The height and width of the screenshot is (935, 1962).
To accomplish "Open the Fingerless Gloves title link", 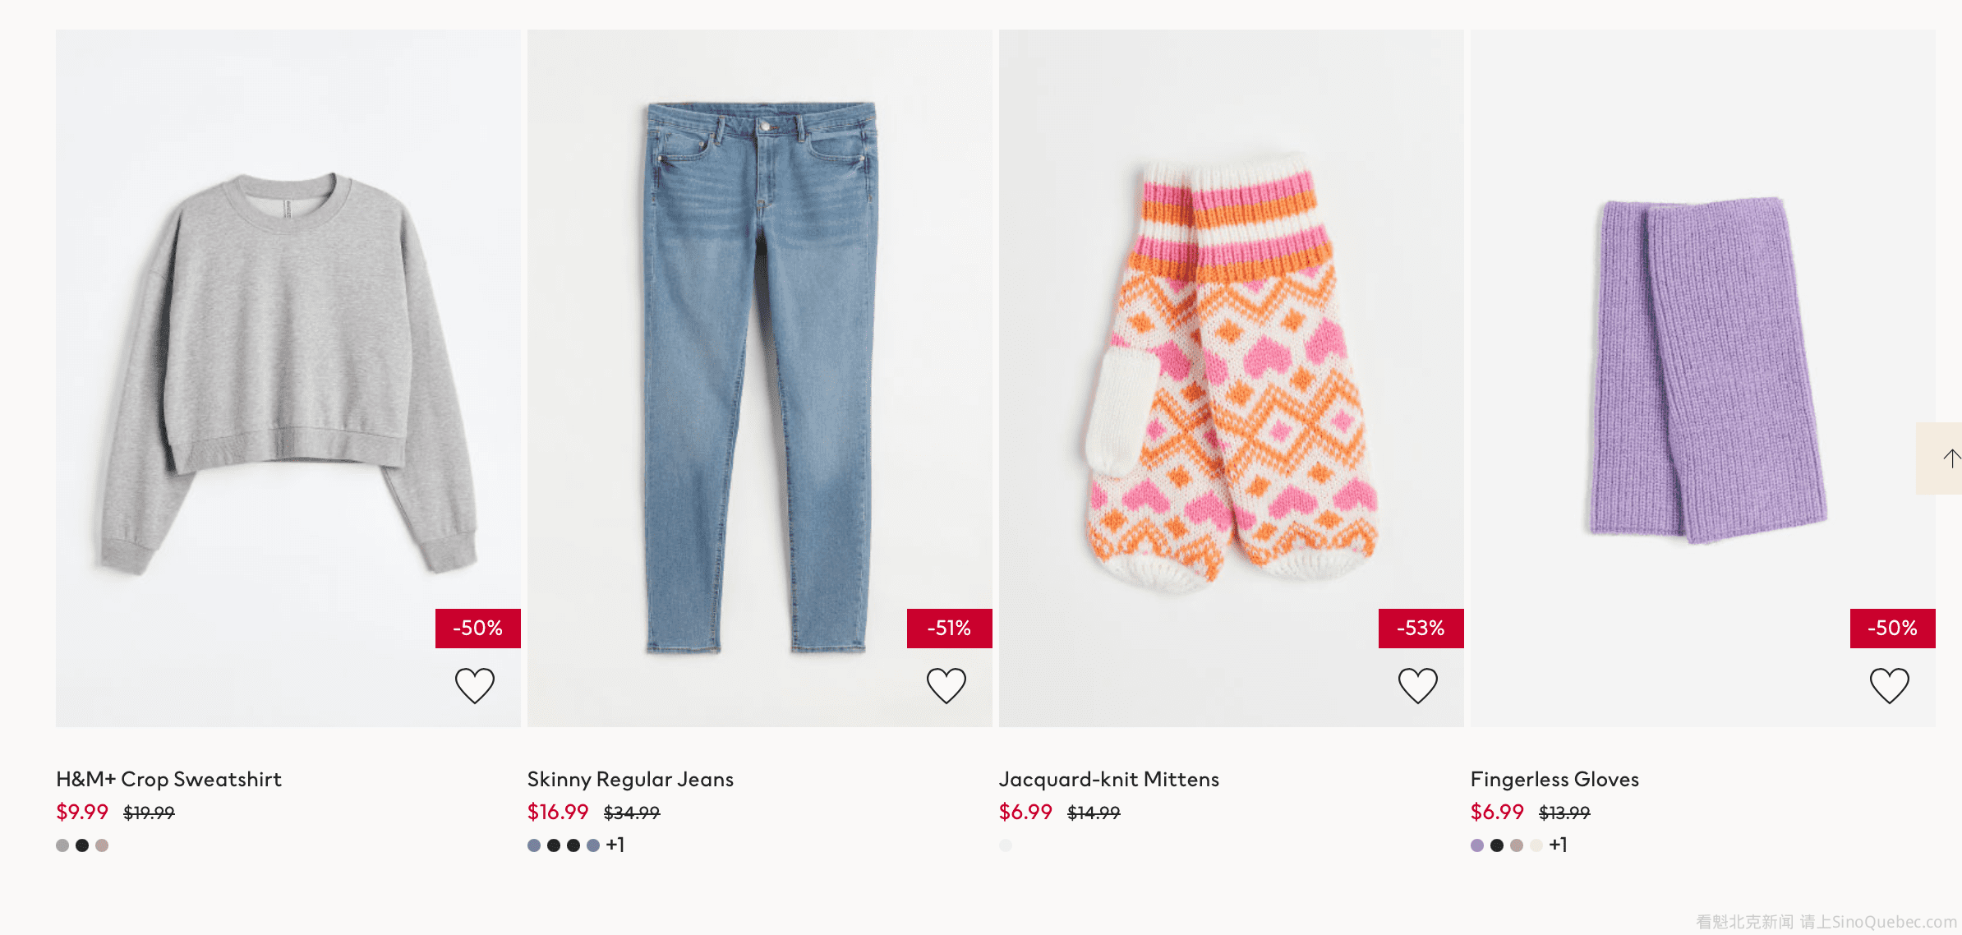I will click(1554, 779).
